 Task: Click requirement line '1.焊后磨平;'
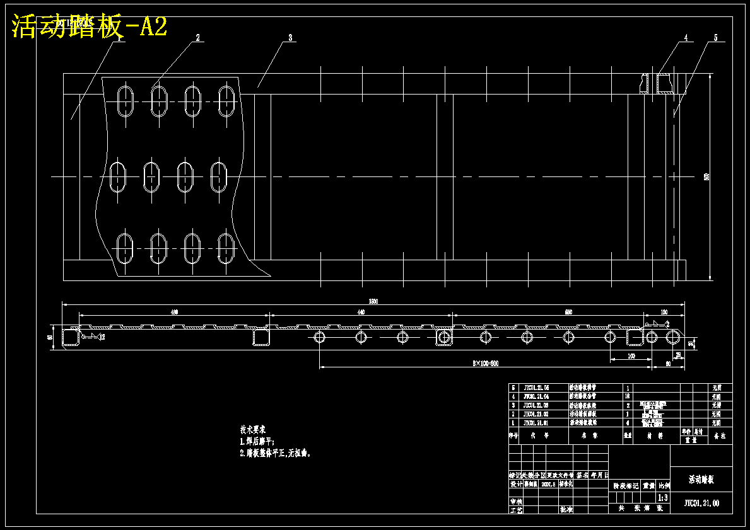click(x=257, y=442)
